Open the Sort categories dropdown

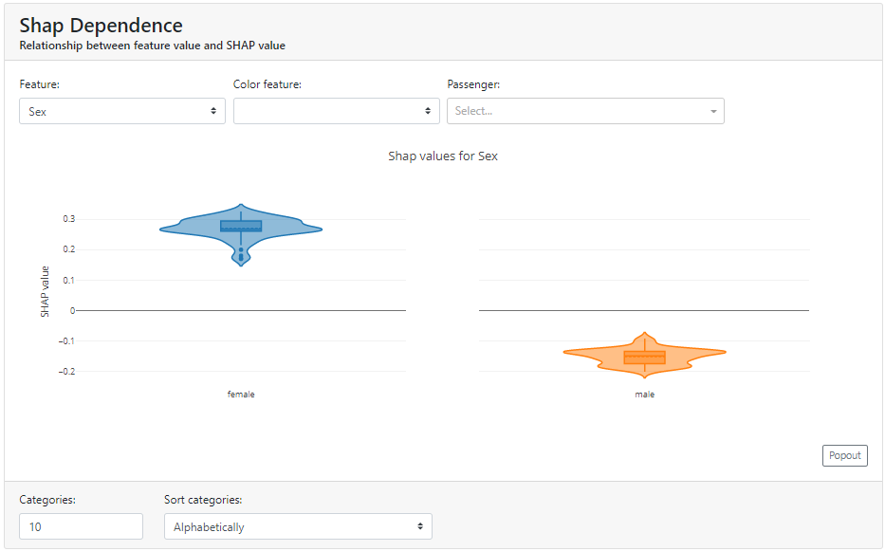click(298, 526)
